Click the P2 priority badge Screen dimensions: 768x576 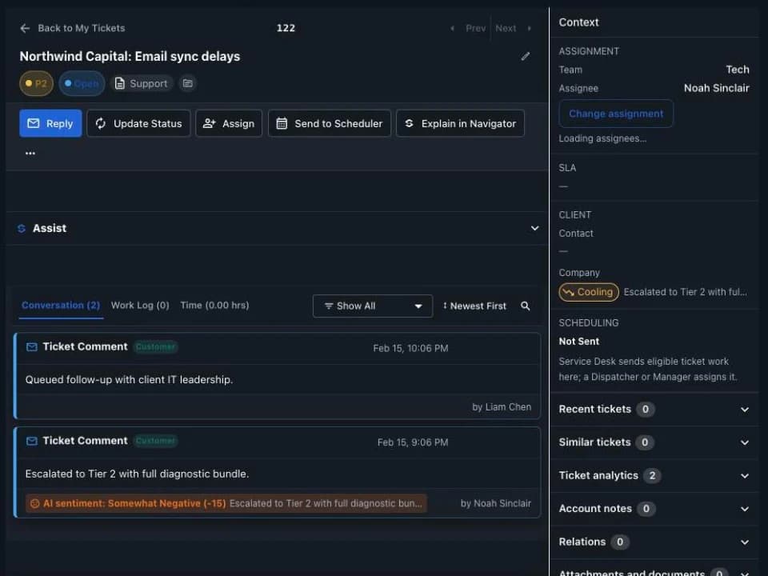point(36,83)
